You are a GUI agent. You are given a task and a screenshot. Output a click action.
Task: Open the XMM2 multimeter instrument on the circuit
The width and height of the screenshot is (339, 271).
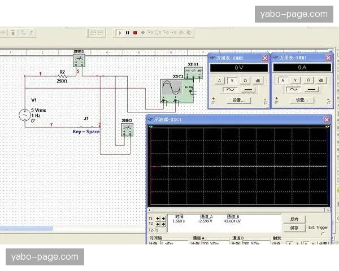click(128, 130)
